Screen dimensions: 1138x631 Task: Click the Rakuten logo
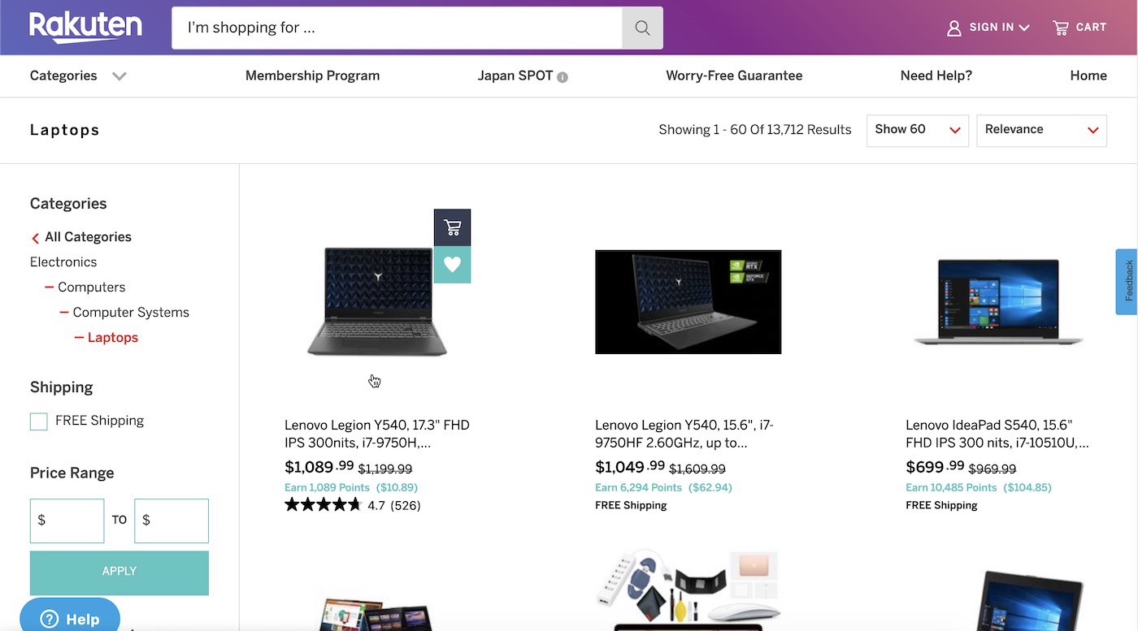(x=85, y=27)
